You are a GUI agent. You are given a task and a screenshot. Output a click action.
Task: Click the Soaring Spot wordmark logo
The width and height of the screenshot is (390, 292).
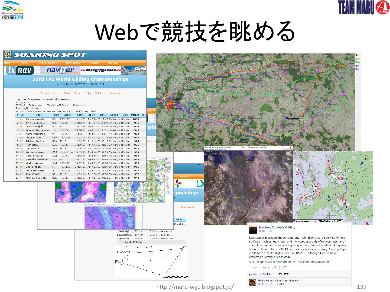tap(50, 55)
